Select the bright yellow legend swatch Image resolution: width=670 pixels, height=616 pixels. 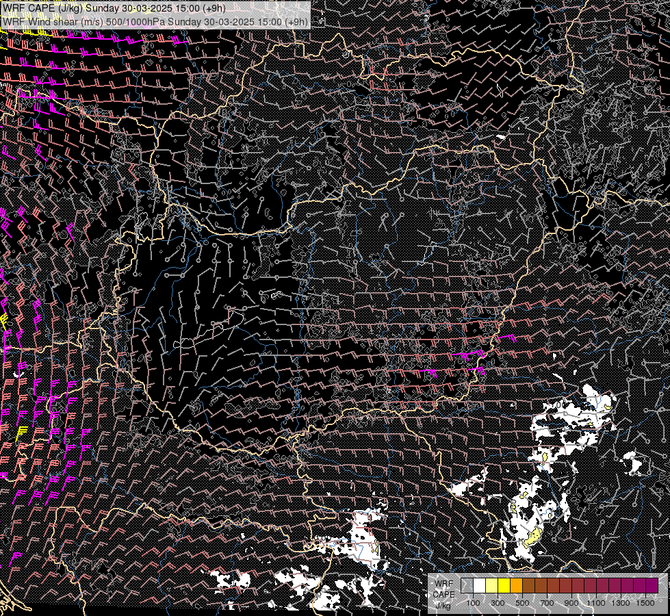pos(504,586)
